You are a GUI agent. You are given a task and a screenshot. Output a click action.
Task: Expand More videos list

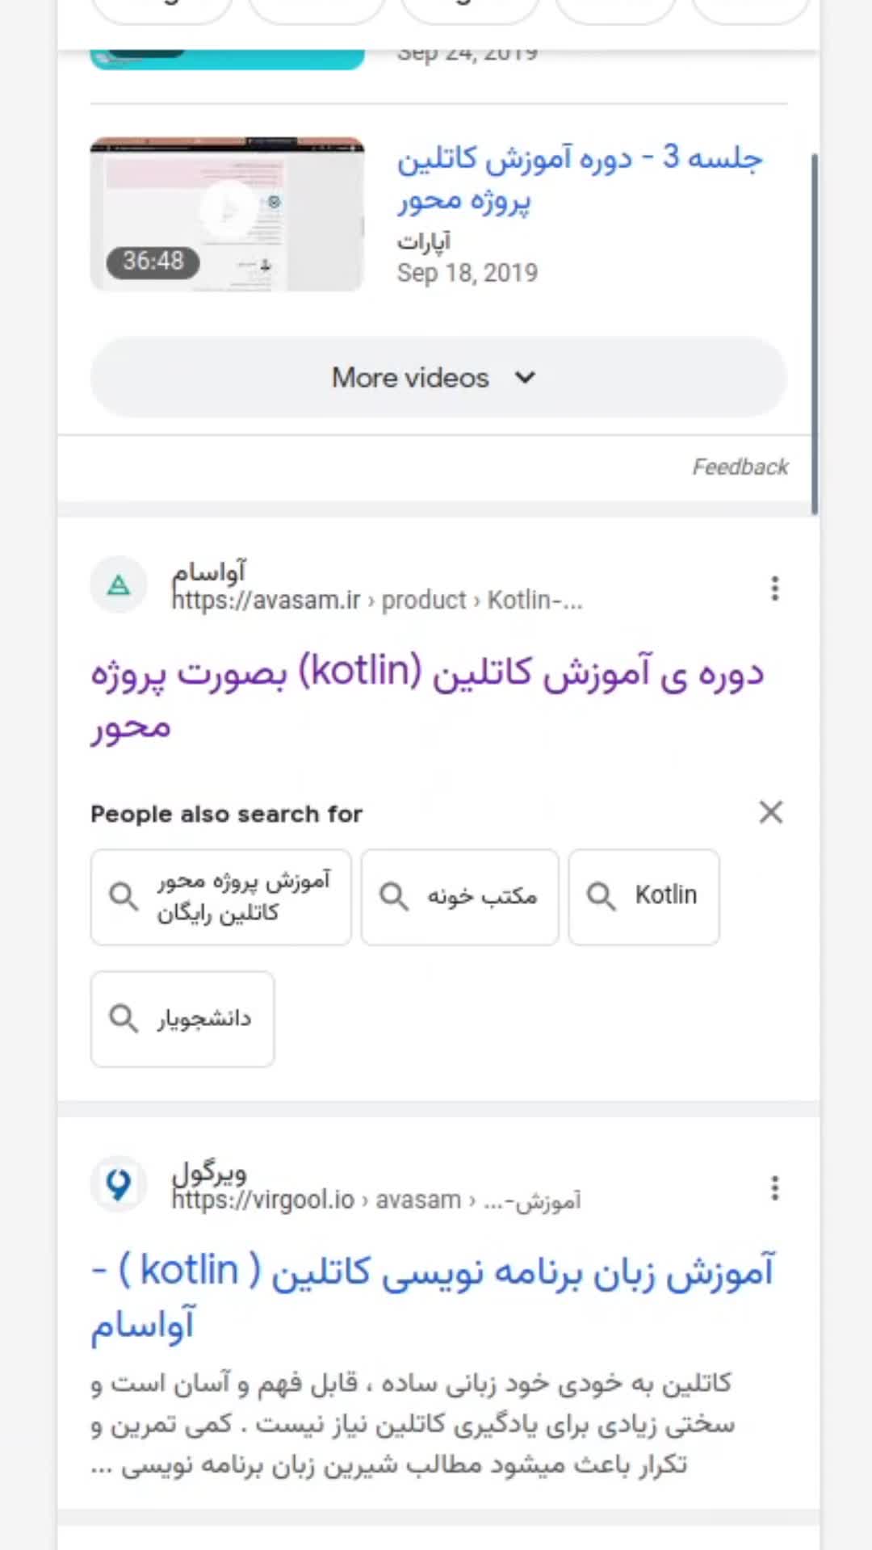pyautogui.click(x=412, y=378)
